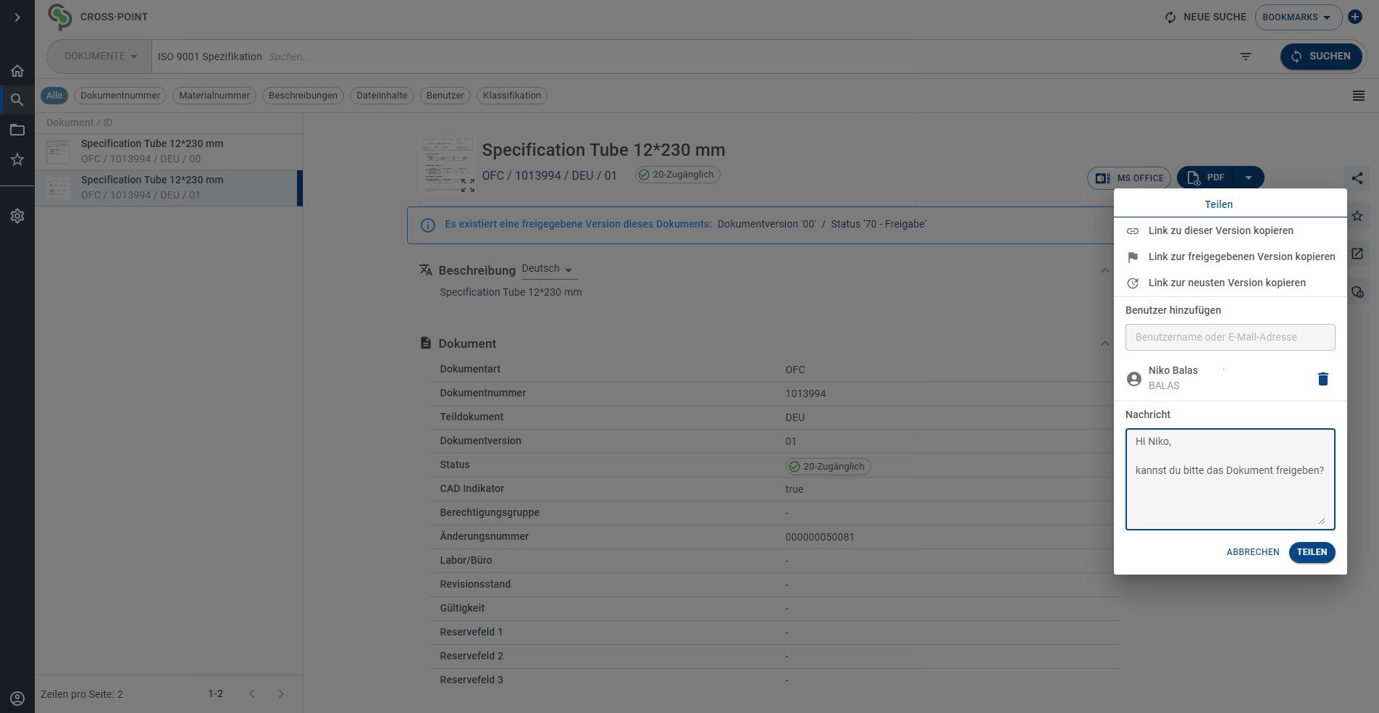1379x713 pixels.
Task: Open the Search icon in sidebar
Action: pyautogui.click(x=17, y=100)
